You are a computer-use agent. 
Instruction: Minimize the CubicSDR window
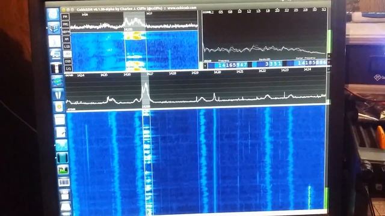(68, 10)
